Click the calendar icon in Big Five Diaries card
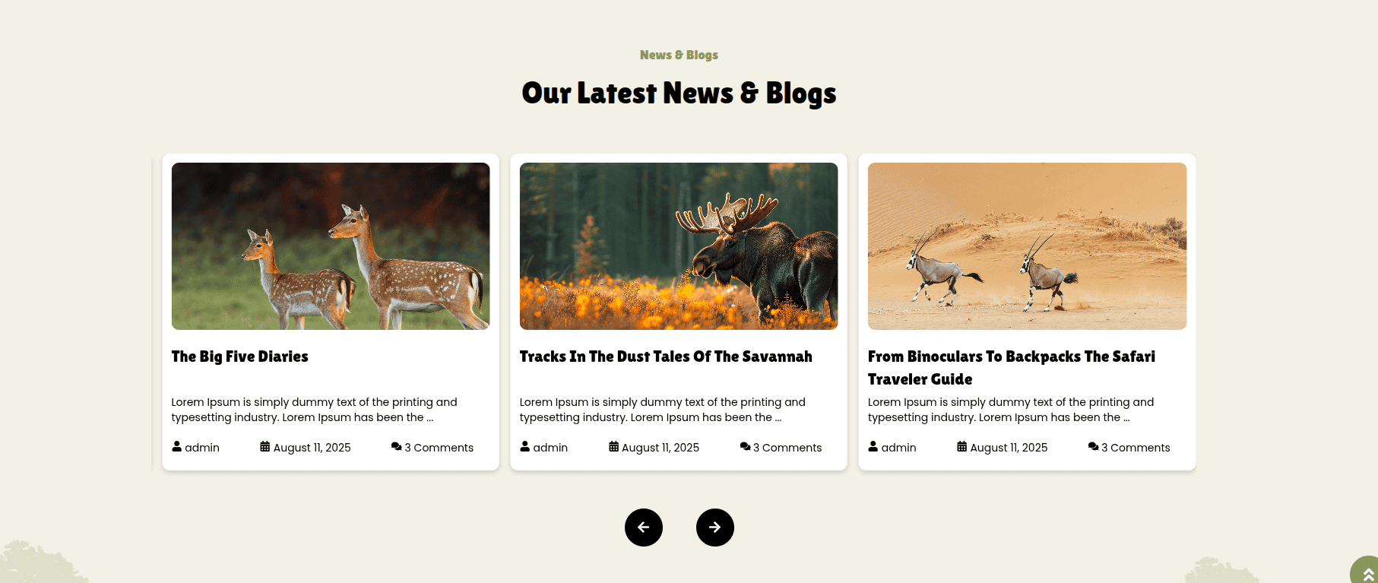Viewport: 1378px width, 583px height. click(265, 446)
